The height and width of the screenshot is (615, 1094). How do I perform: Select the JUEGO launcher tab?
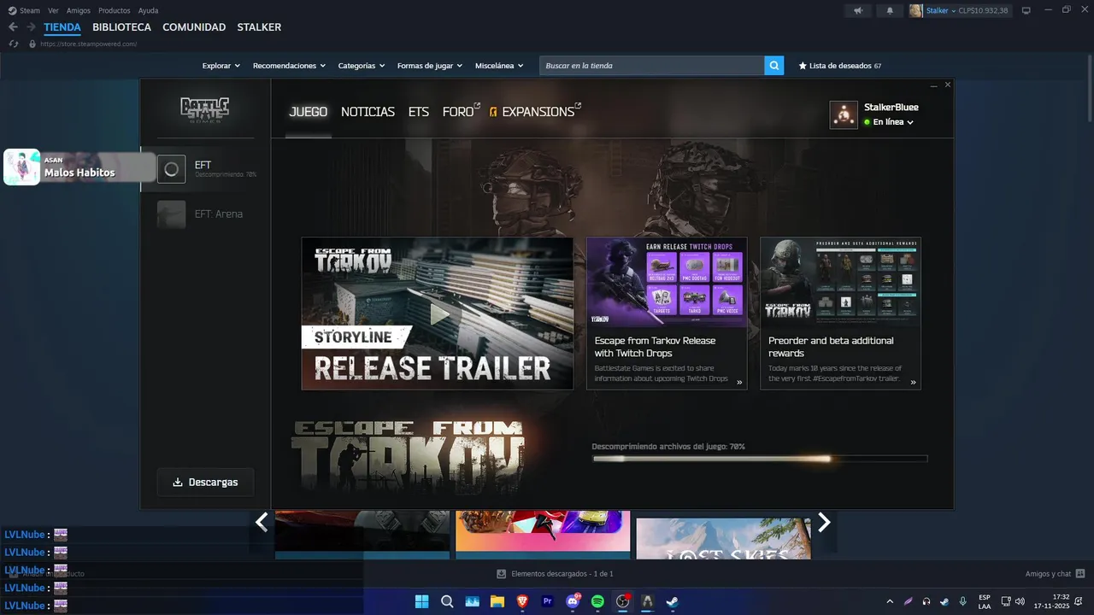[x=309, y=112]
